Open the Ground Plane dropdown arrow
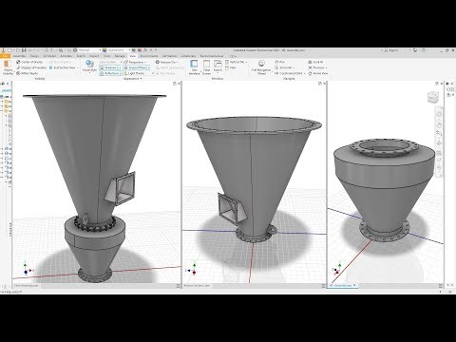456x342 pixels. point(148,67)
